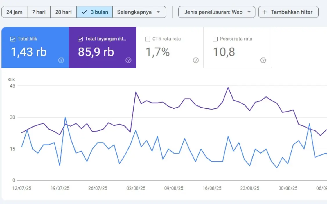Click help icon on Total klik card
This screenshot has width=327, height=204.
click(61, 60)
